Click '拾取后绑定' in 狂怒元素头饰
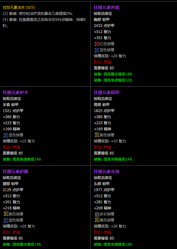 coord(103,178)
